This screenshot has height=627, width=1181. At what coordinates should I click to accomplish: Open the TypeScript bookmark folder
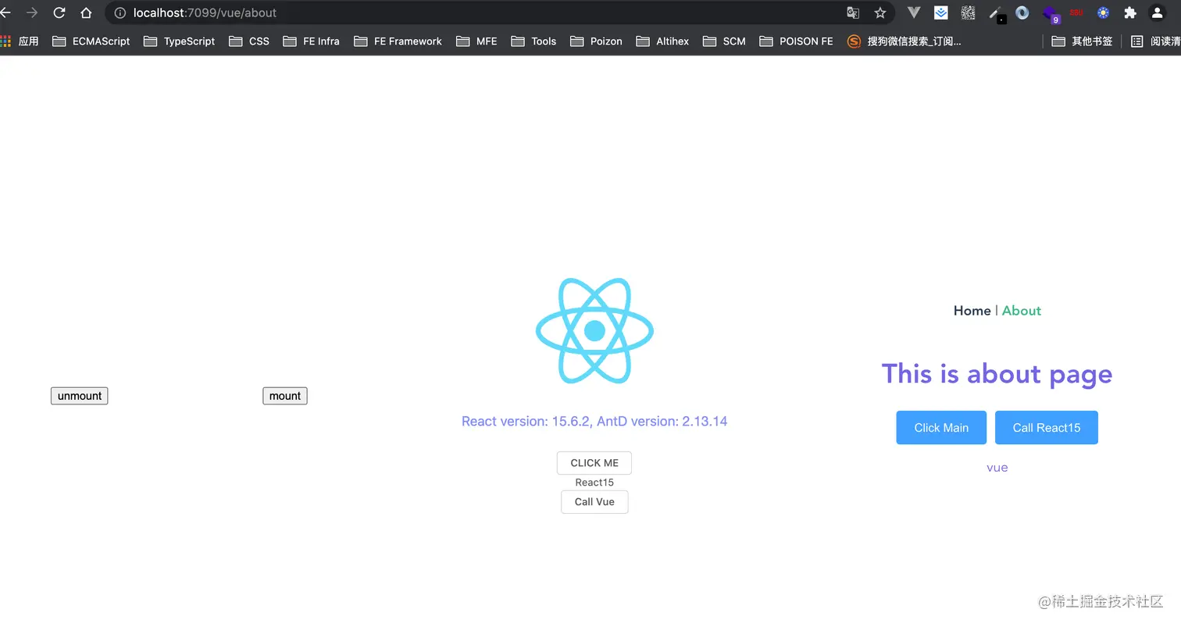[x=180, y=41]
